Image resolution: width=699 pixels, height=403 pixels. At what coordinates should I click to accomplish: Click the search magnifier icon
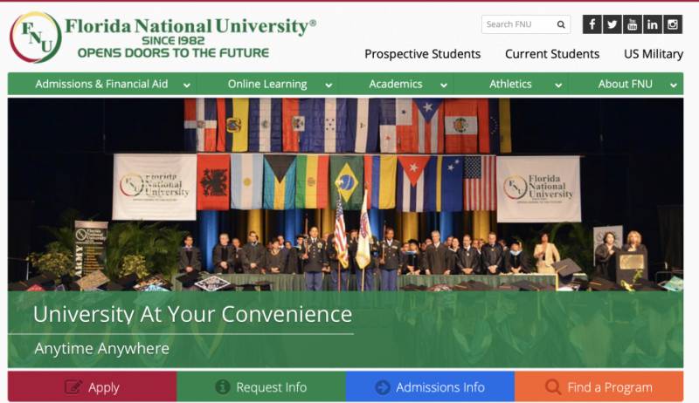click(x=561, y=24)
